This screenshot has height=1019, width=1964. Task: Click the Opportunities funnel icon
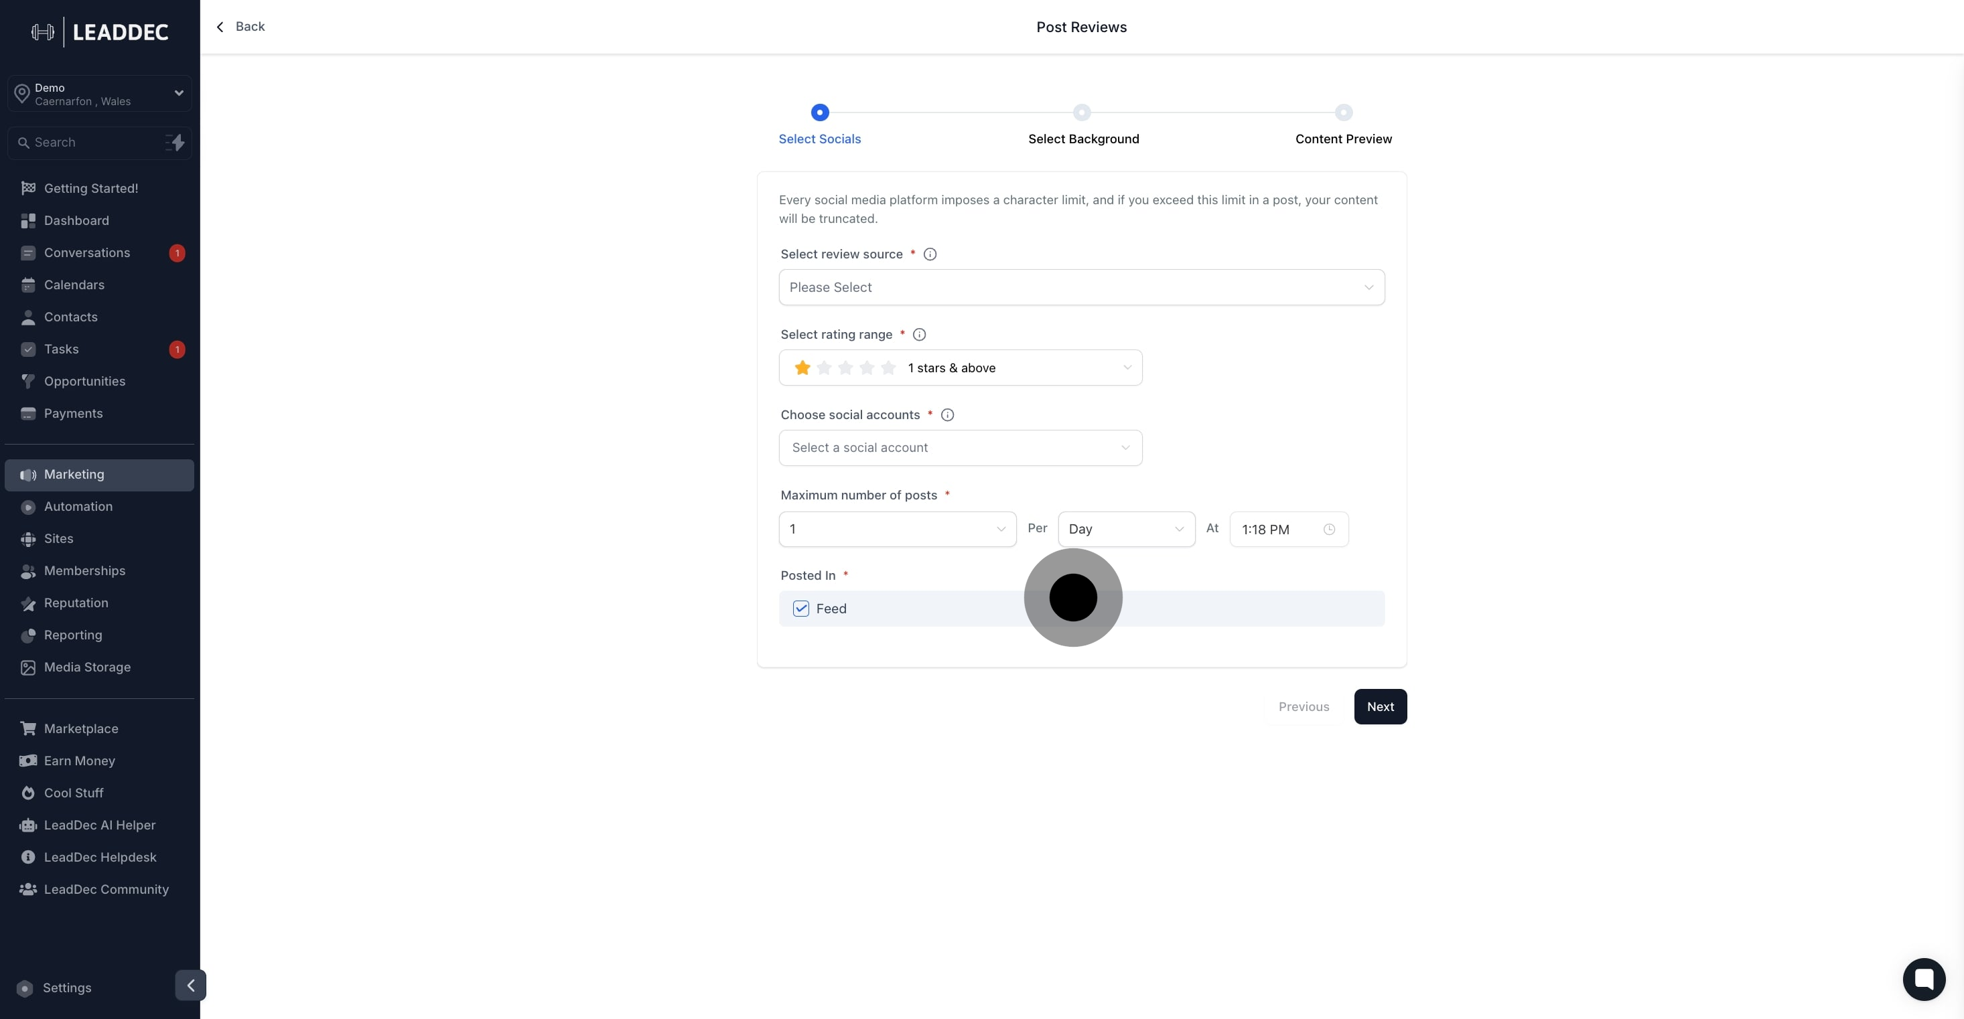28,381
